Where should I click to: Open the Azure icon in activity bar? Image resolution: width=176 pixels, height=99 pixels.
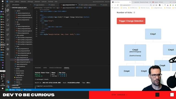coord(8,54)
